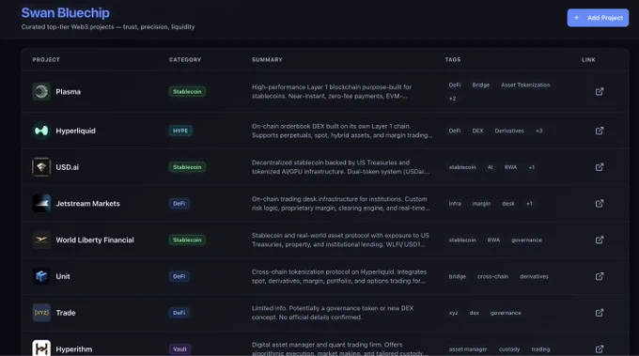Click the Trade XYZ logo
Viewport: 639px width, 356px height.
[x=41, y=313]
